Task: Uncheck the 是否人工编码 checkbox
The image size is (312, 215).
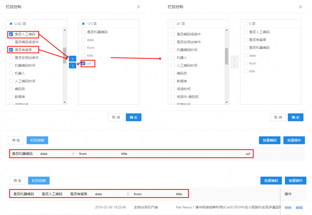Action: click(11, 34)
